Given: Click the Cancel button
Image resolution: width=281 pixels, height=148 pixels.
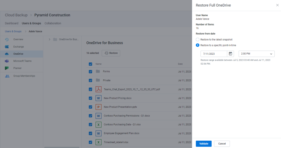Looking at the screenshot, I should (222, 144).
